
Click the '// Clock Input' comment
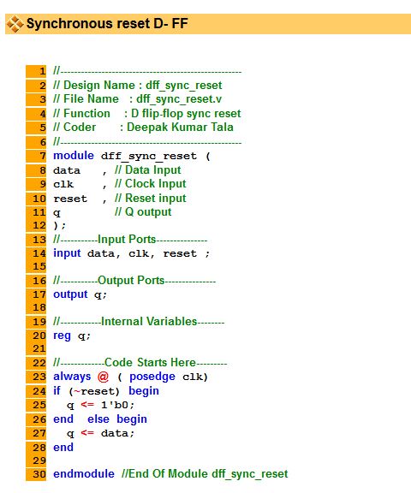[151, 184]
